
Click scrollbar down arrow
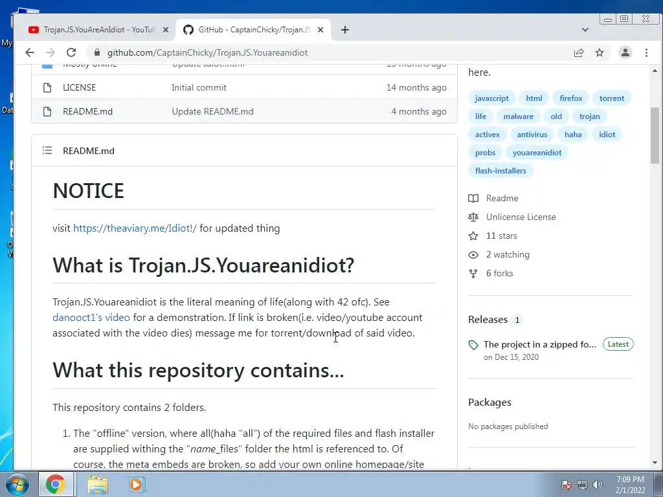coord(655,463)
